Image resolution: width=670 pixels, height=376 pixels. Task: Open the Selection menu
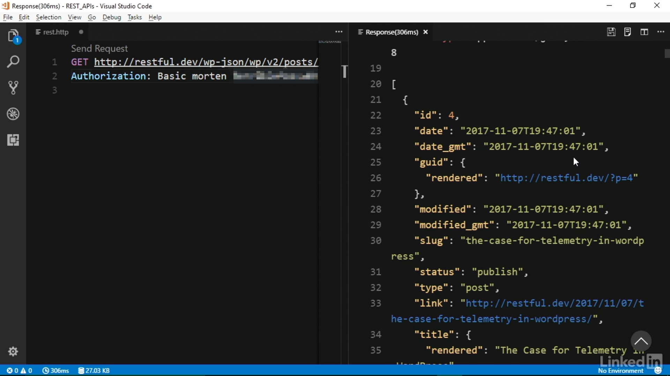[x=49, y=17]
